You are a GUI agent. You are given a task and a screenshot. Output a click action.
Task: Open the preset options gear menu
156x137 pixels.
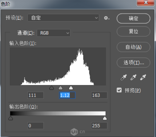[107, 18]
